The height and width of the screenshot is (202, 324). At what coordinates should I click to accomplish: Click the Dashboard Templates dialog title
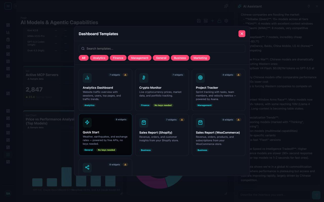click(98, 34)
